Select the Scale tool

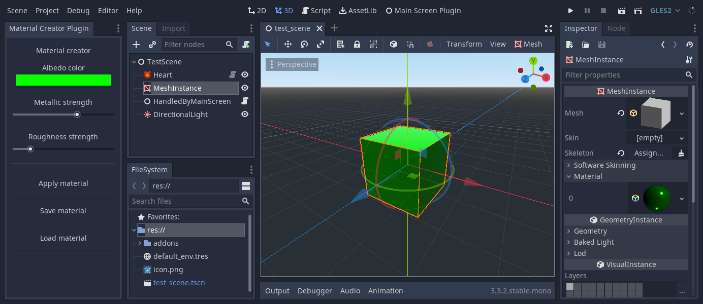coord(320,44)
